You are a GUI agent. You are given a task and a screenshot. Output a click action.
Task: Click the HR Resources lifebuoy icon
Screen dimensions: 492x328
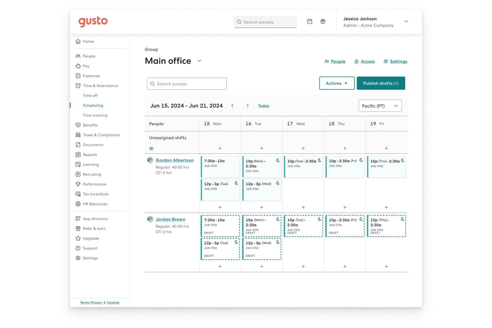[x=78, y=204]
